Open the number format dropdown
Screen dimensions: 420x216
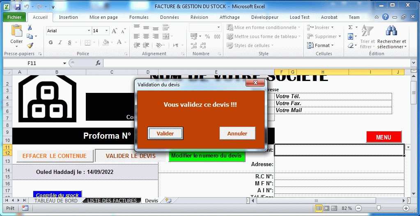218,27
